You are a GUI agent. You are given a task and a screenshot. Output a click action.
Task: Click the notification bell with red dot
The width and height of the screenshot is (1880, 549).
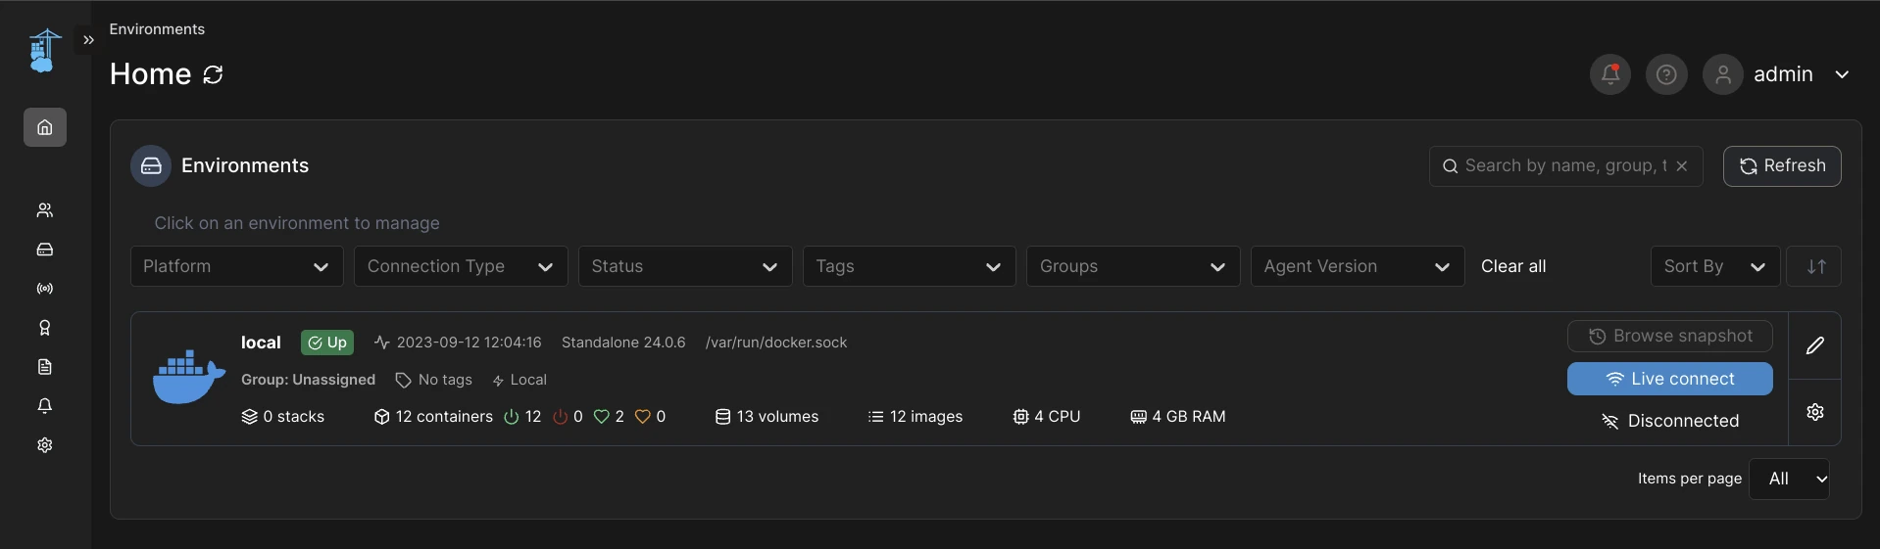pos(1610,74)
